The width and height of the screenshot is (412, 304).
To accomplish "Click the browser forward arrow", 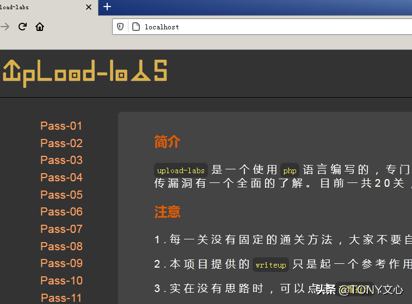I will 5,27.
